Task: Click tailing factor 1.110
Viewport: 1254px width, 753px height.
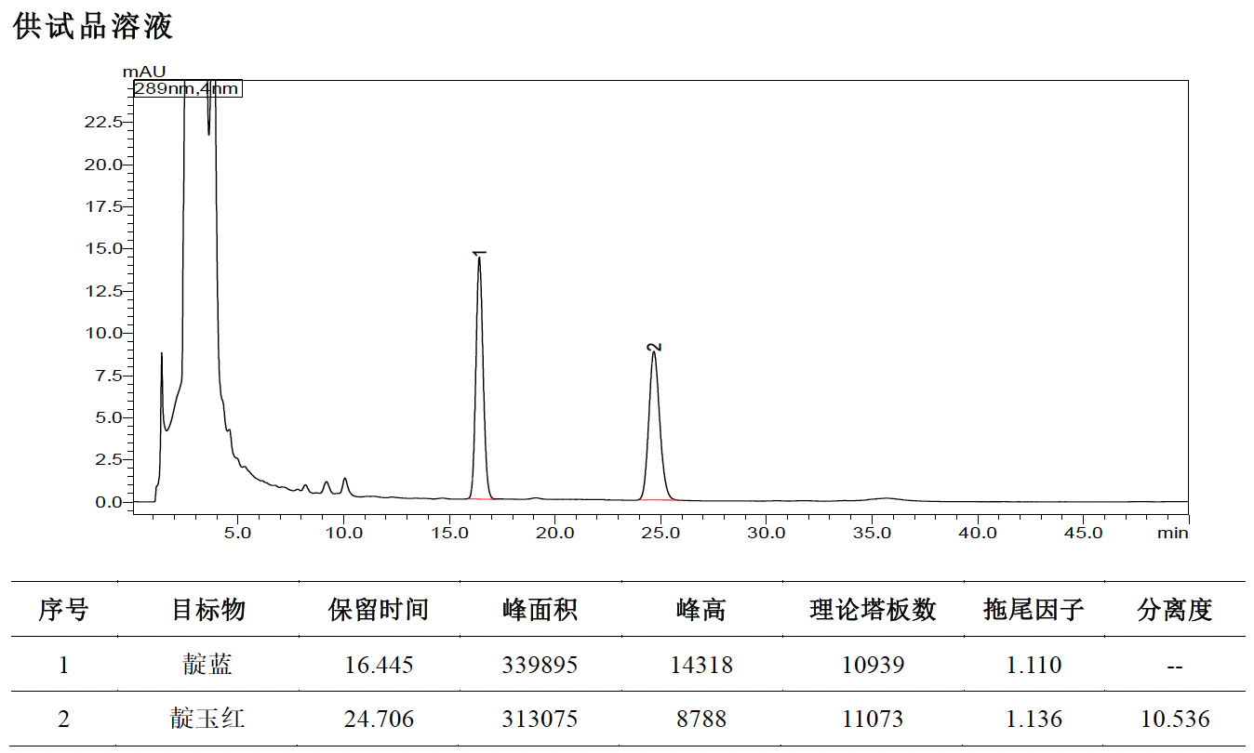Action: [x=1034, y=666]
